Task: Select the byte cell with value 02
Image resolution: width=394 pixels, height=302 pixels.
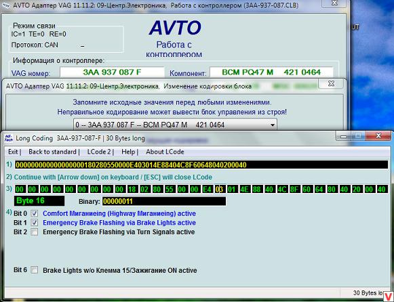Action: pyautogui.click(x=144, y=189)
